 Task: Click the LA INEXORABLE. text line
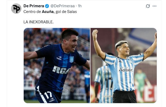pos(38,22)
